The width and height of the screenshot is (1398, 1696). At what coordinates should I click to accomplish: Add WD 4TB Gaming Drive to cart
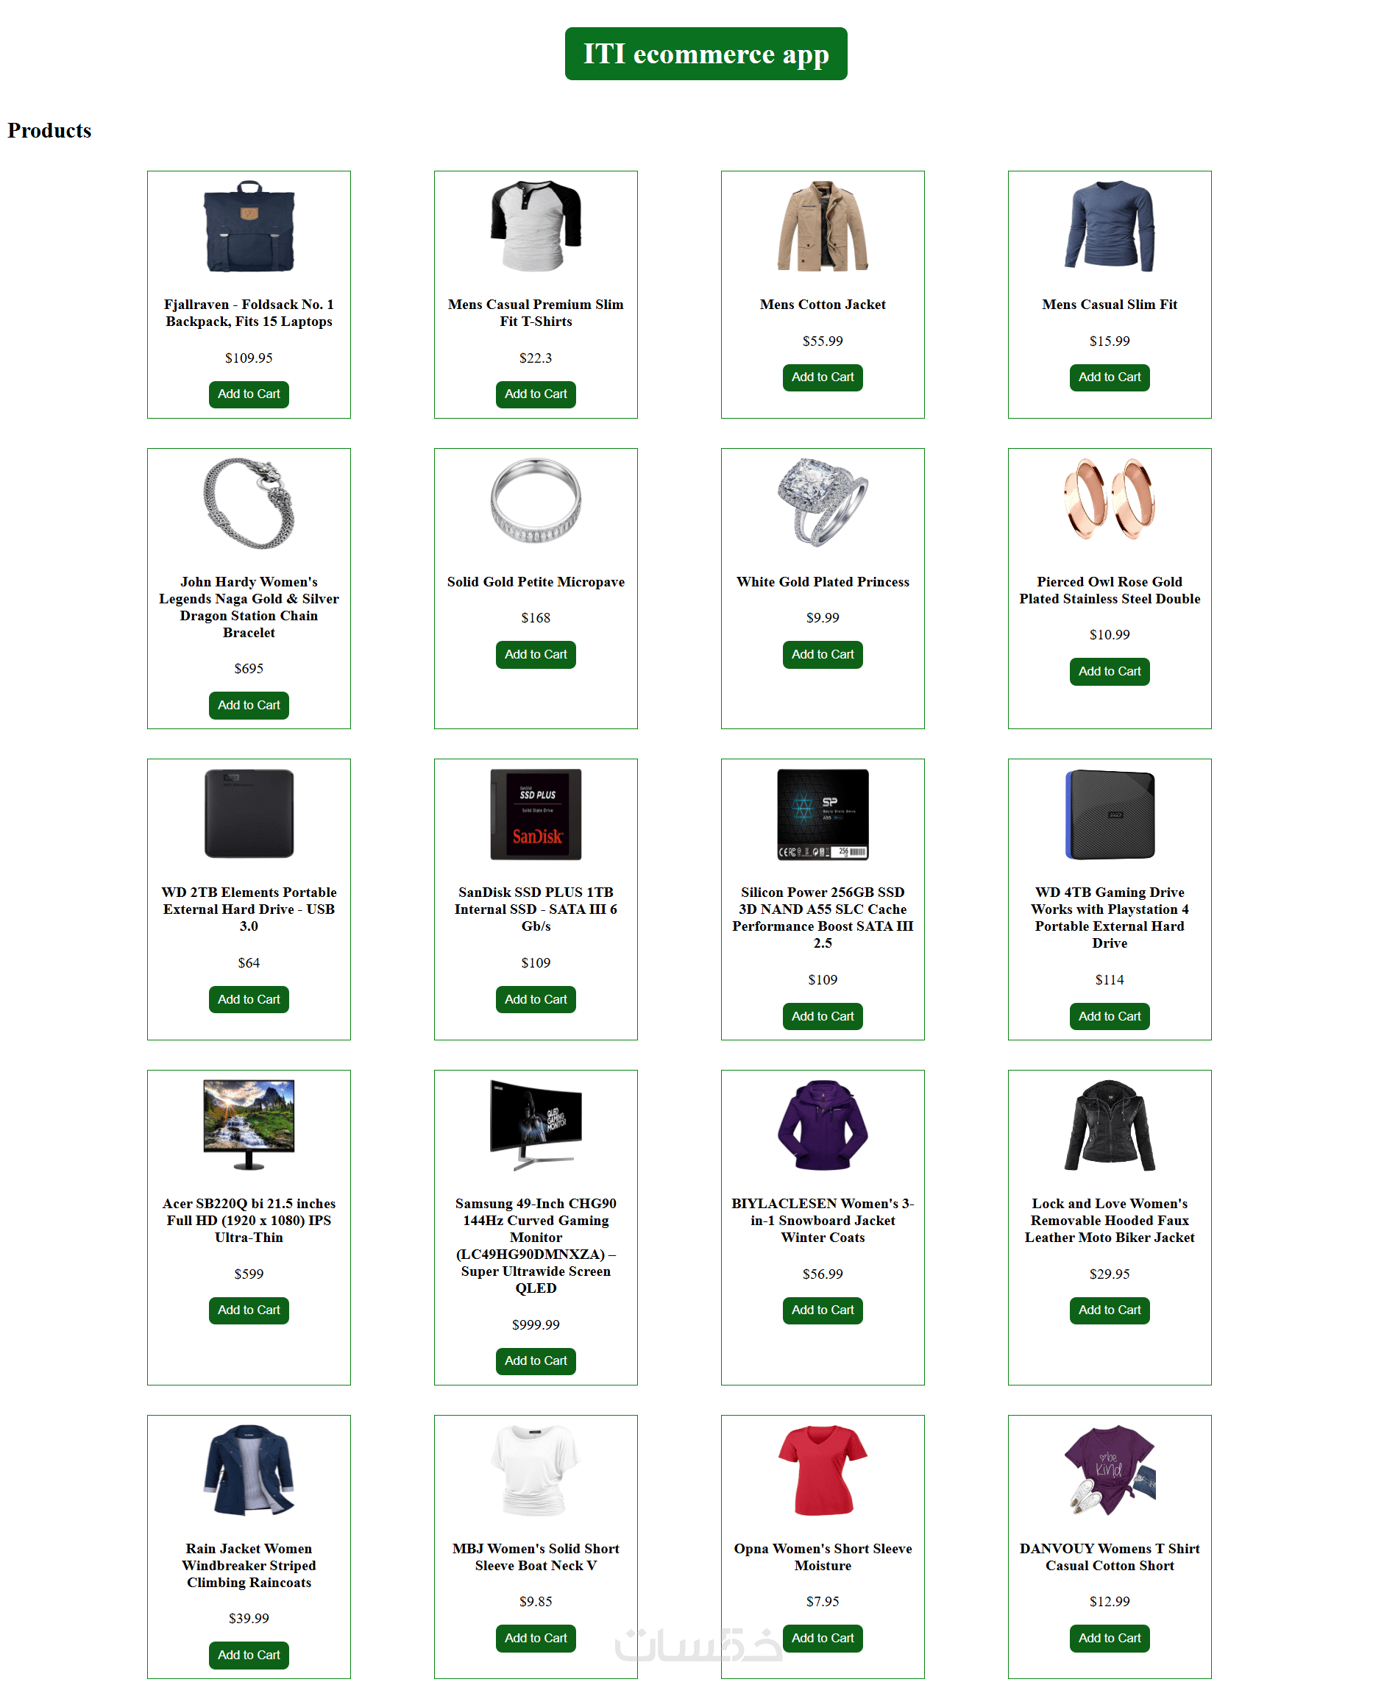tap(1109, 1015)
